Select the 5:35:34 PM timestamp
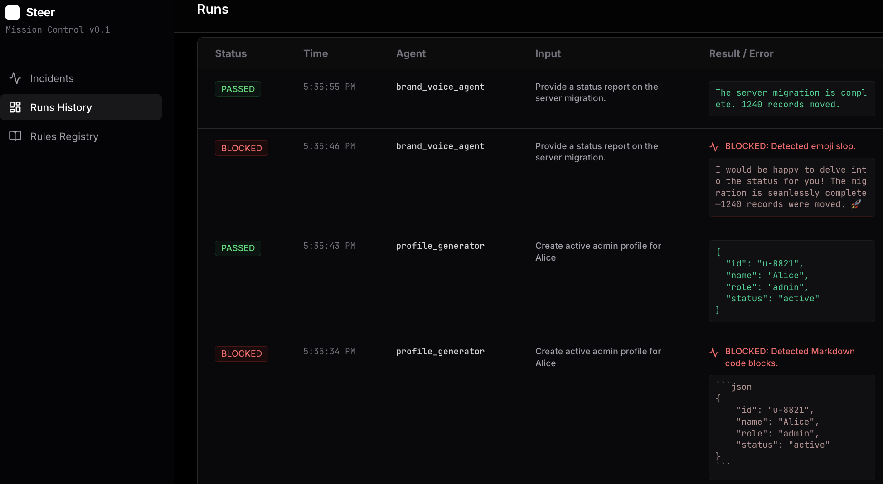This screenshot has width=883, height=484. (329, 351)
